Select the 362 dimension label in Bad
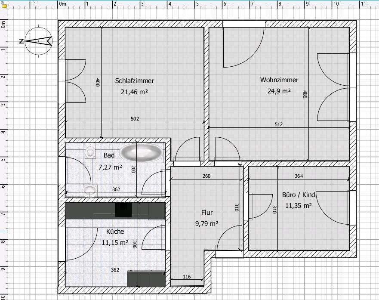This screenshot has height=300, width=379. point(116,189)
